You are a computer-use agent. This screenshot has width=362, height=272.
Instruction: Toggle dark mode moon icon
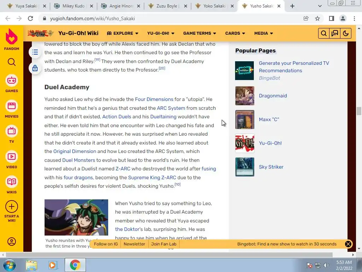click(346, 33)
